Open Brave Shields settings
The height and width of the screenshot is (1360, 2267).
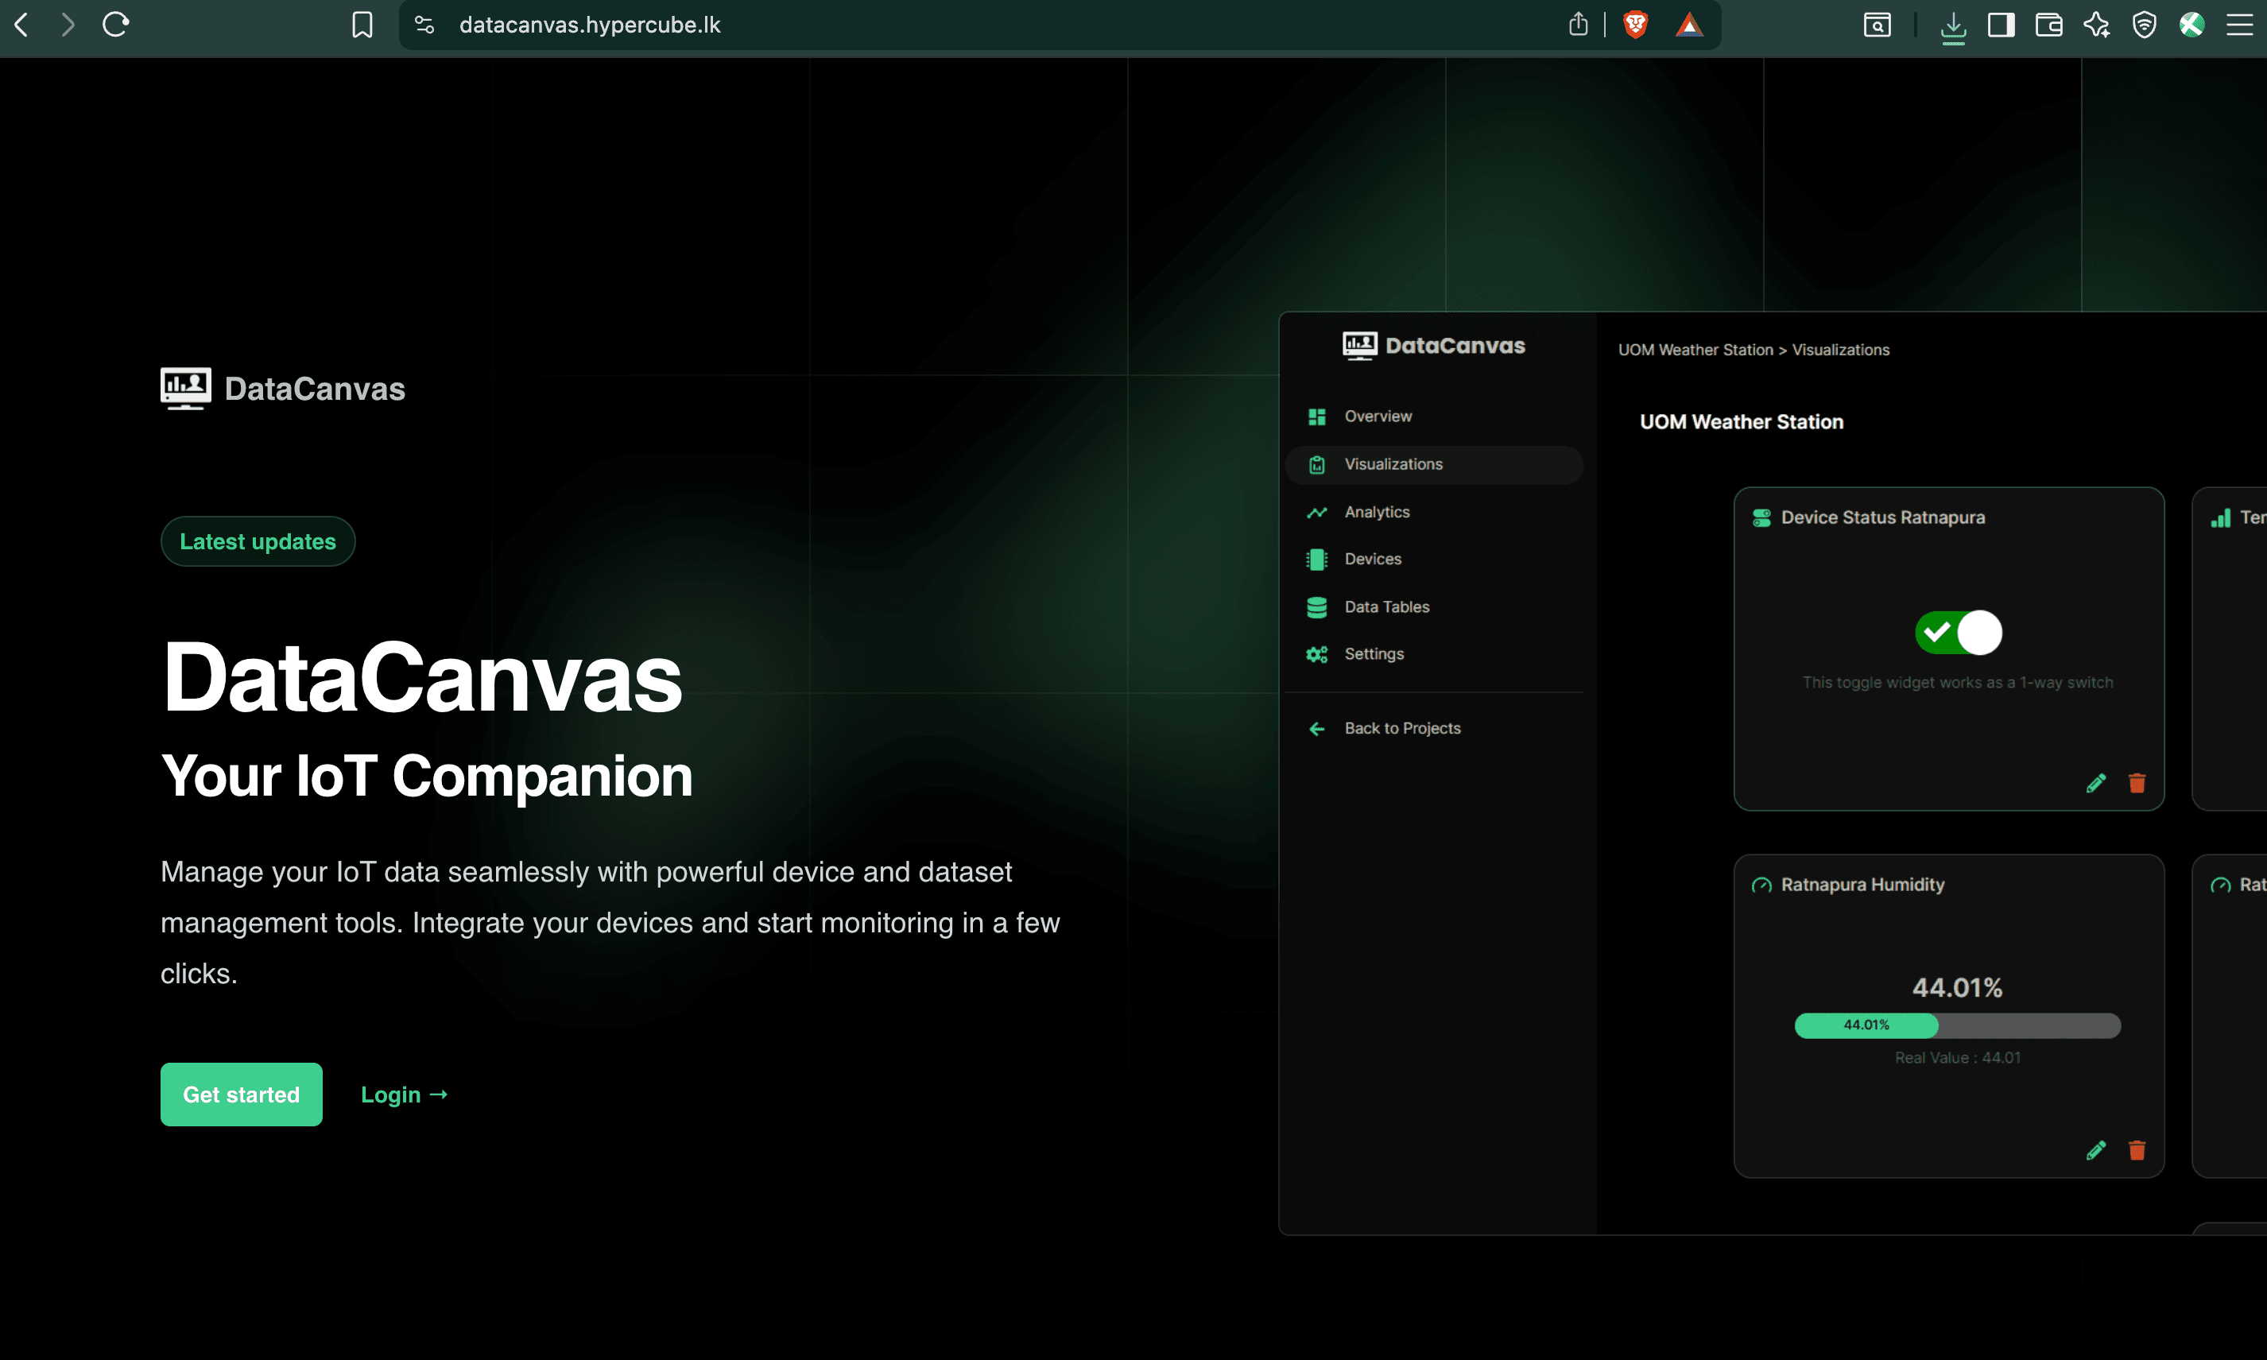tap(1635, 25)
